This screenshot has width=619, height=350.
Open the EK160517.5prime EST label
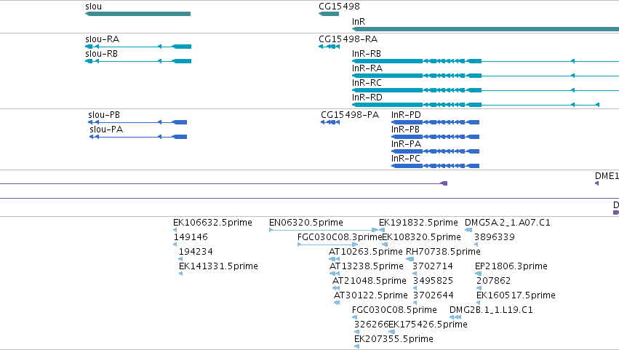point(516,296)
